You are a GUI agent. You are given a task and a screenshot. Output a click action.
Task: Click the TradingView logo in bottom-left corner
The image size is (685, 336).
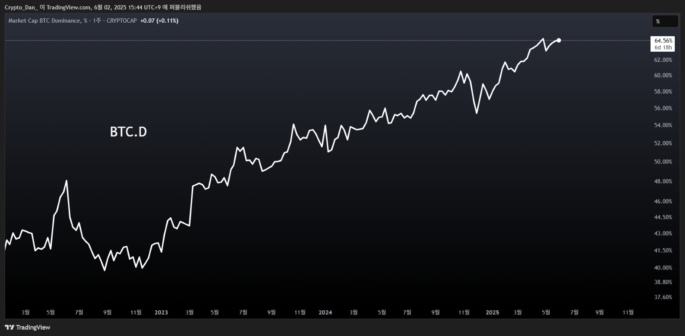coord(27,327)
